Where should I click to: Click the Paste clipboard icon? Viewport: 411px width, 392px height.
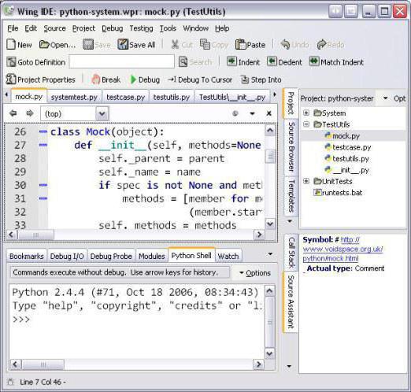[240, 44]
